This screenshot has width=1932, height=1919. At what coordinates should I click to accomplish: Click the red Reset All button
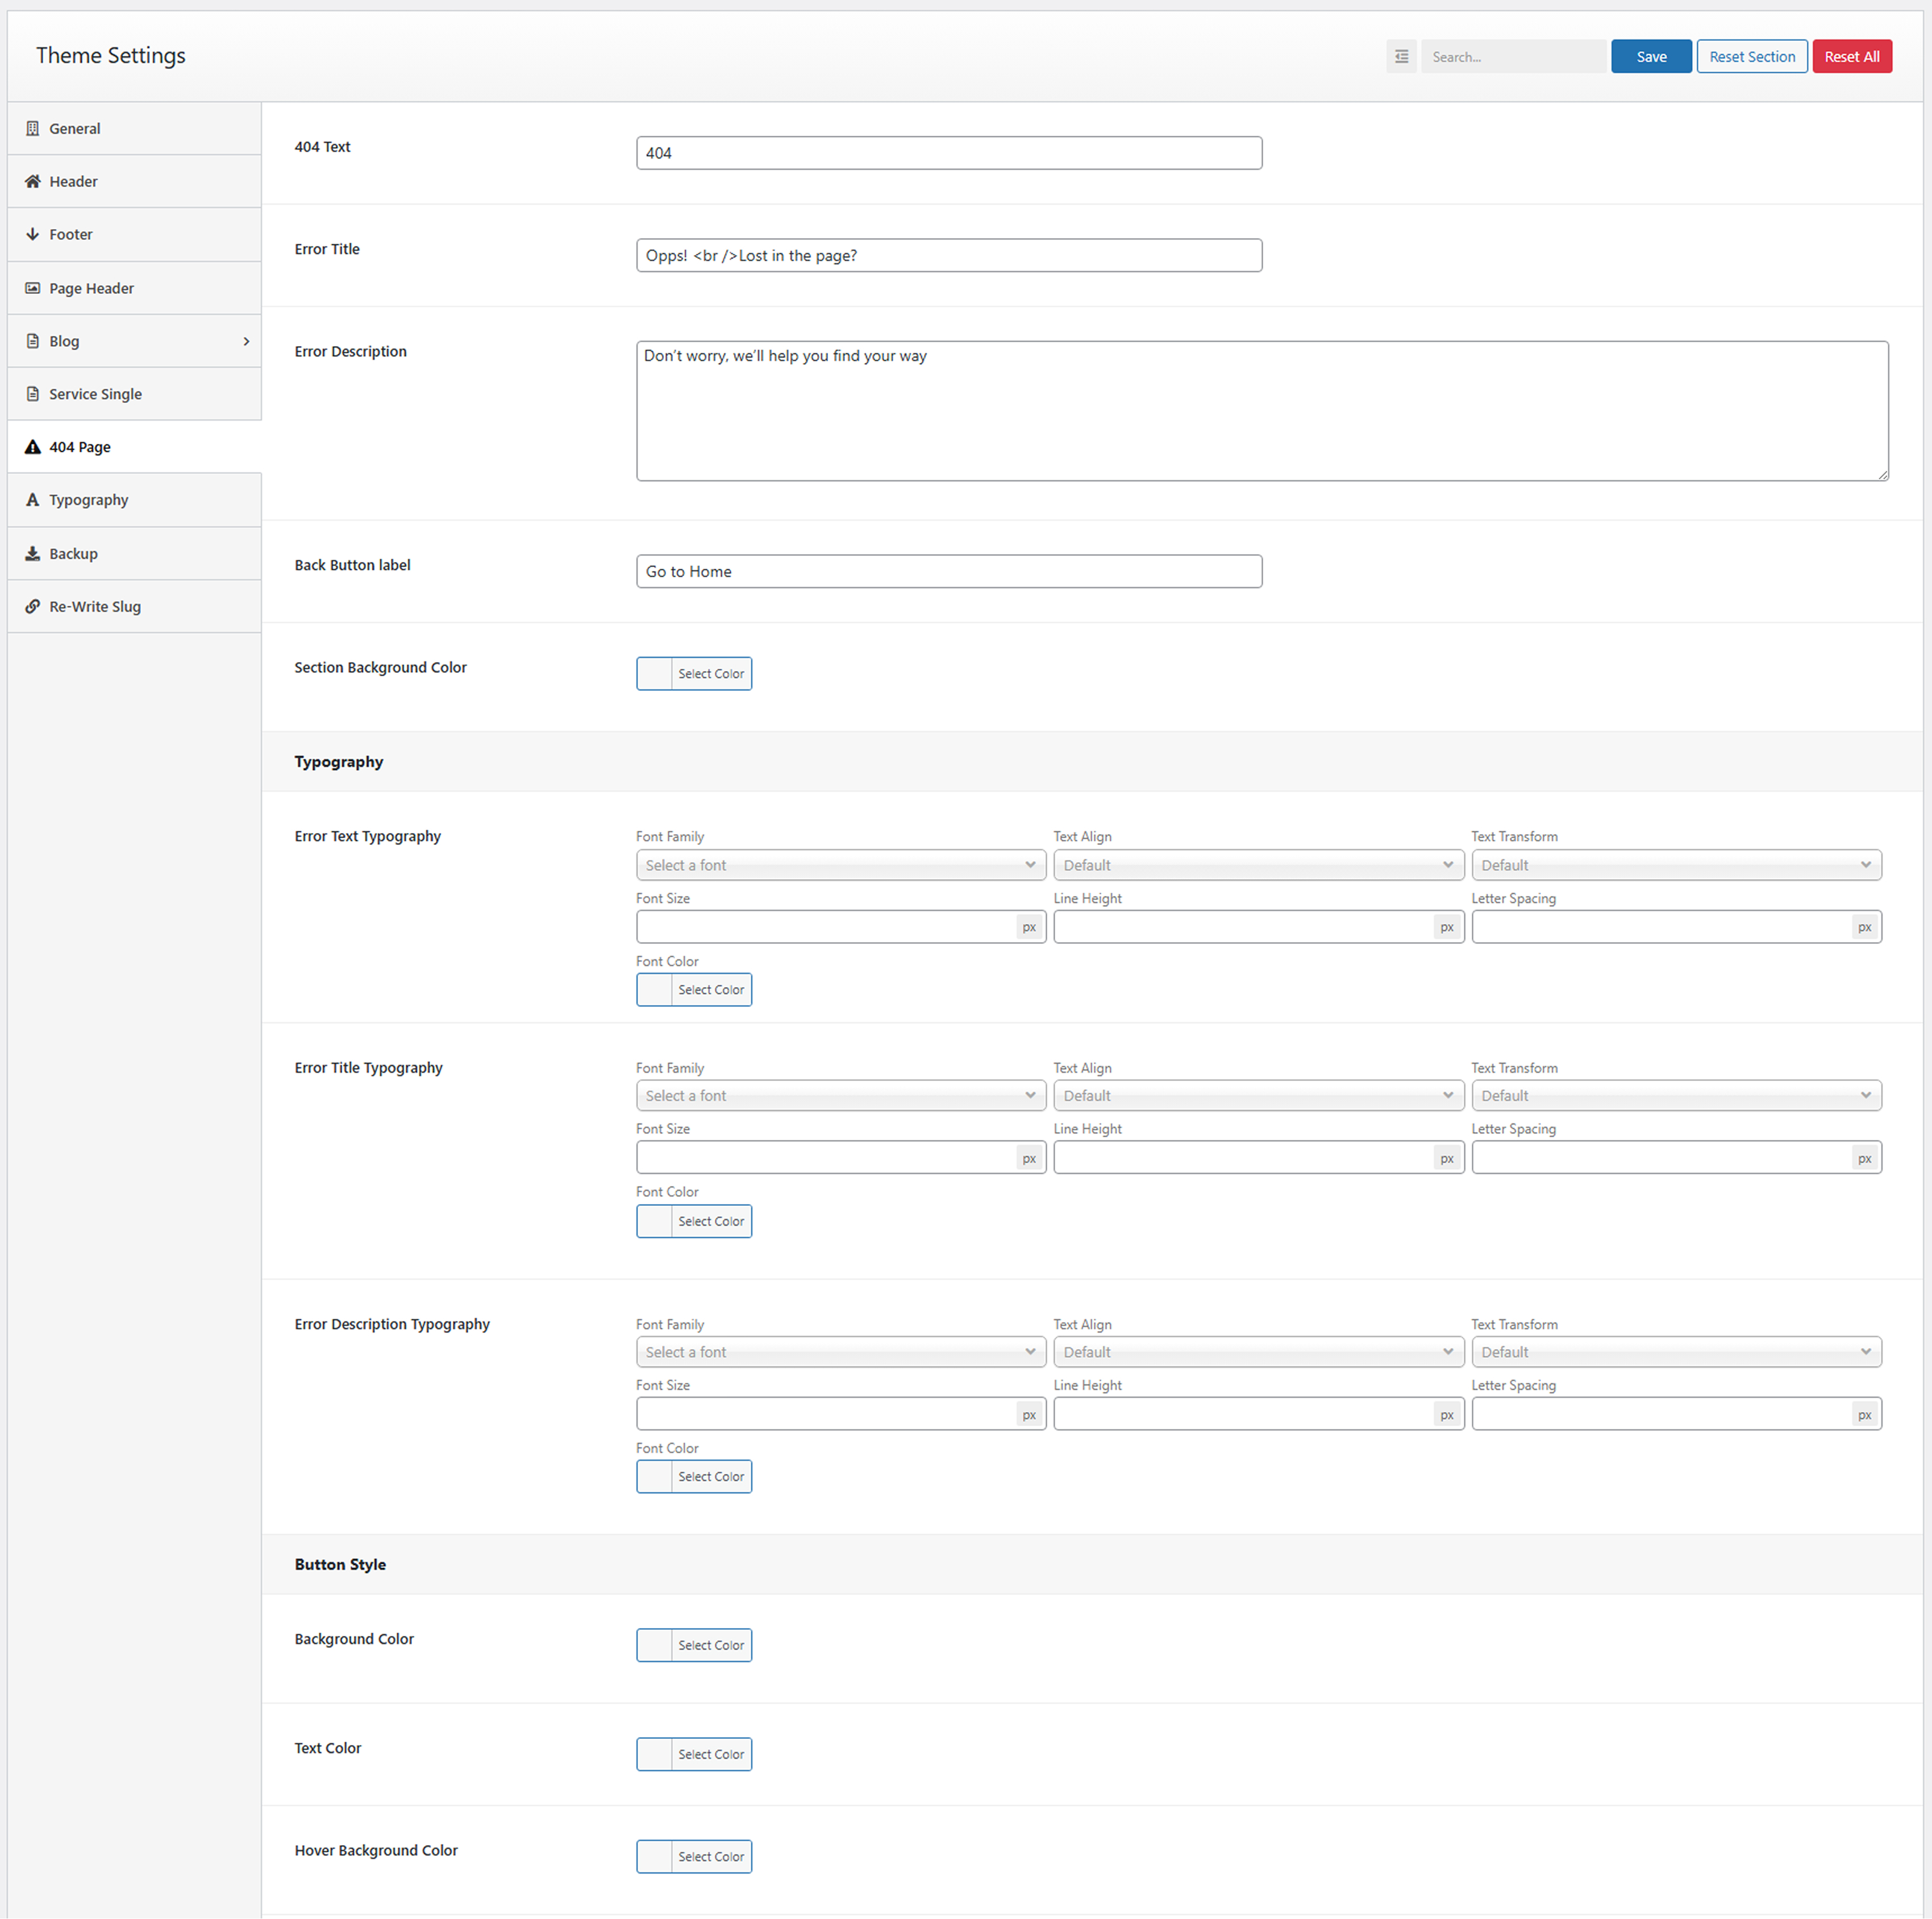1851,57
